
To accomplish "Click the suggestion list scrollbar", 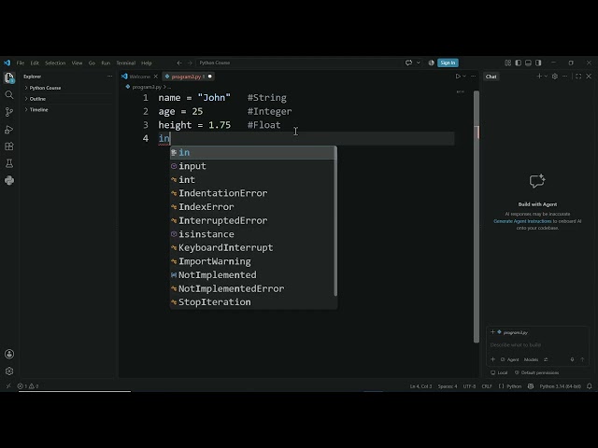I will pos(335,221).
